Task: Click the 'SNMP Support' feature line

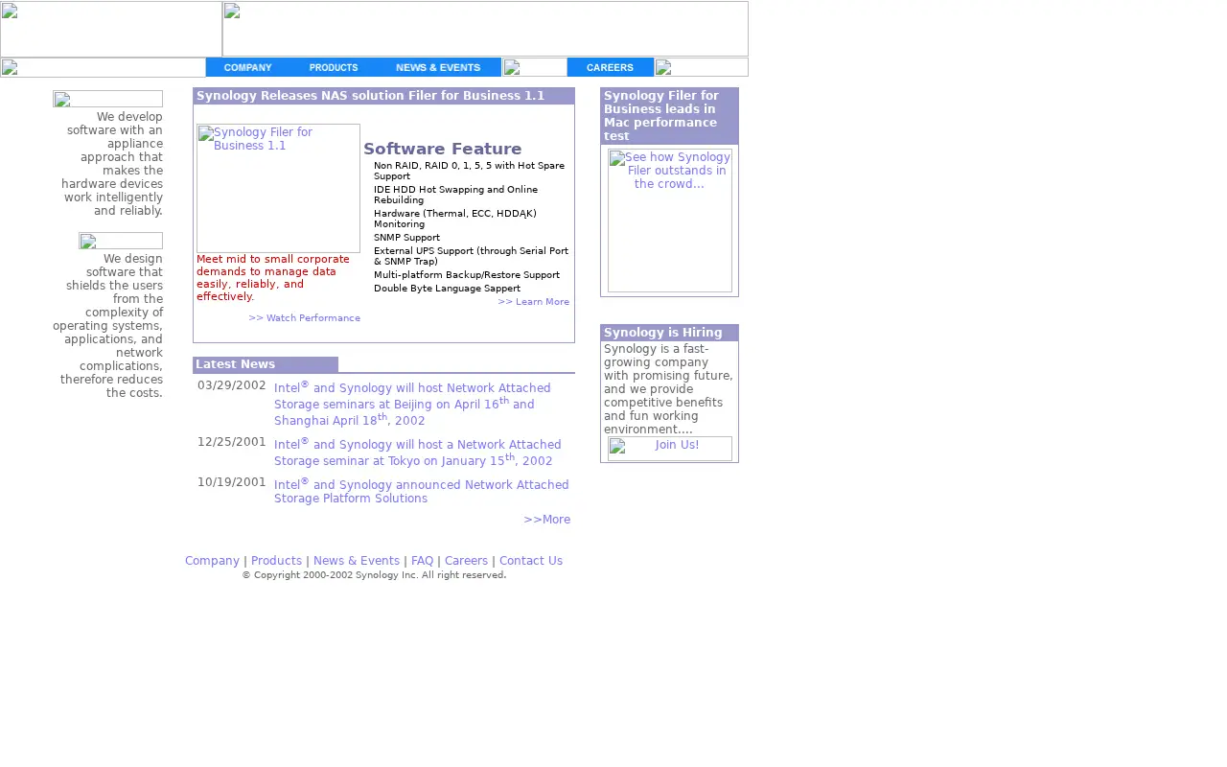Action: coord(406,238)
